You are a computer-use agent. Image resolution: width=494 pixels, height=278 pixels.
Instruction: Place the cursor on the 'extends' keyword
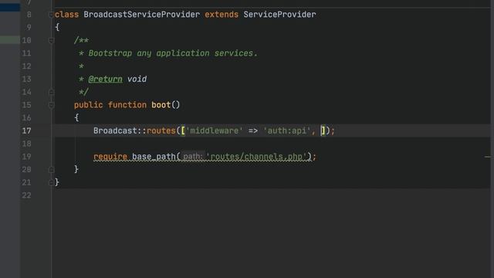[222, 15]
